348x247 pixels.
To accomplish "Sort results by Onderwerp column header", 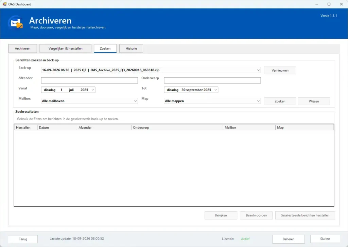I will point(177,127).
